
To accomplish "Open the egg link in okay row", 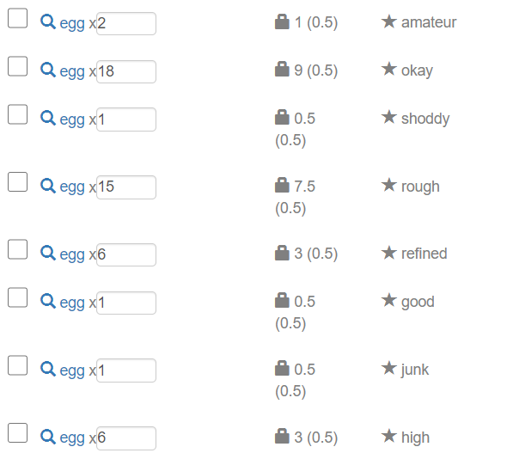I will pyautogui.click(x=72, y=72).
